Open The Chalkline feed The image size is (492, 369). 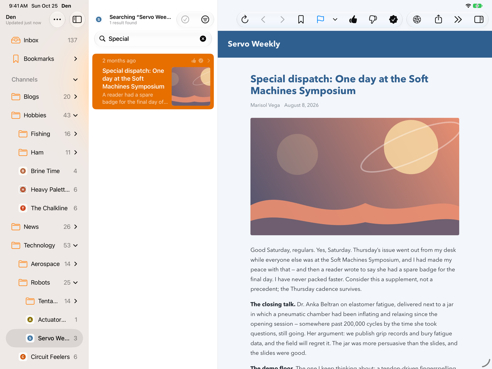(x=44, y=208)
